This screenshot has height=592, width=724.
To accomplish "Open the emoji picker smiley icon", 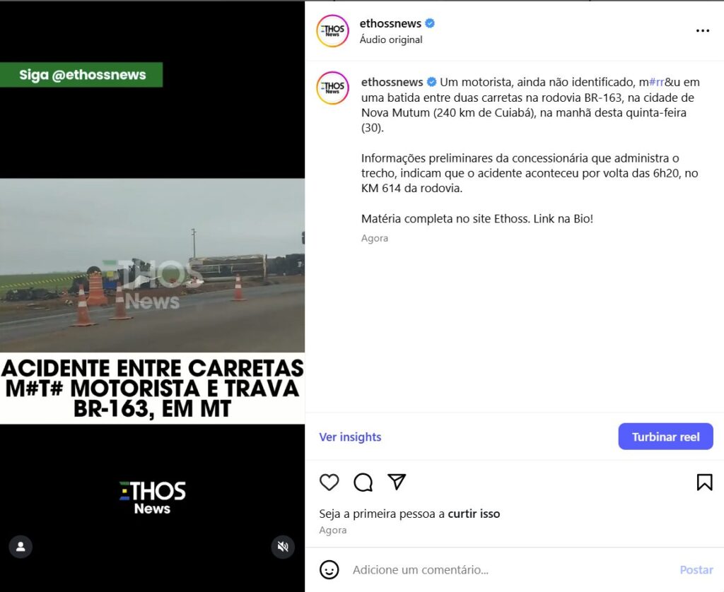I will click(329, 570).
